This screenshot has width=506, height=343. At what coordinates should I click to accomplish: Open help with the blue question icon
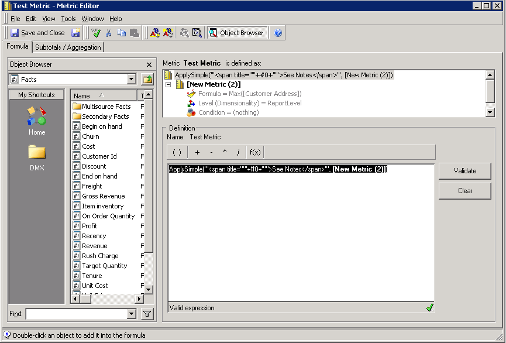tap(278, 33)
